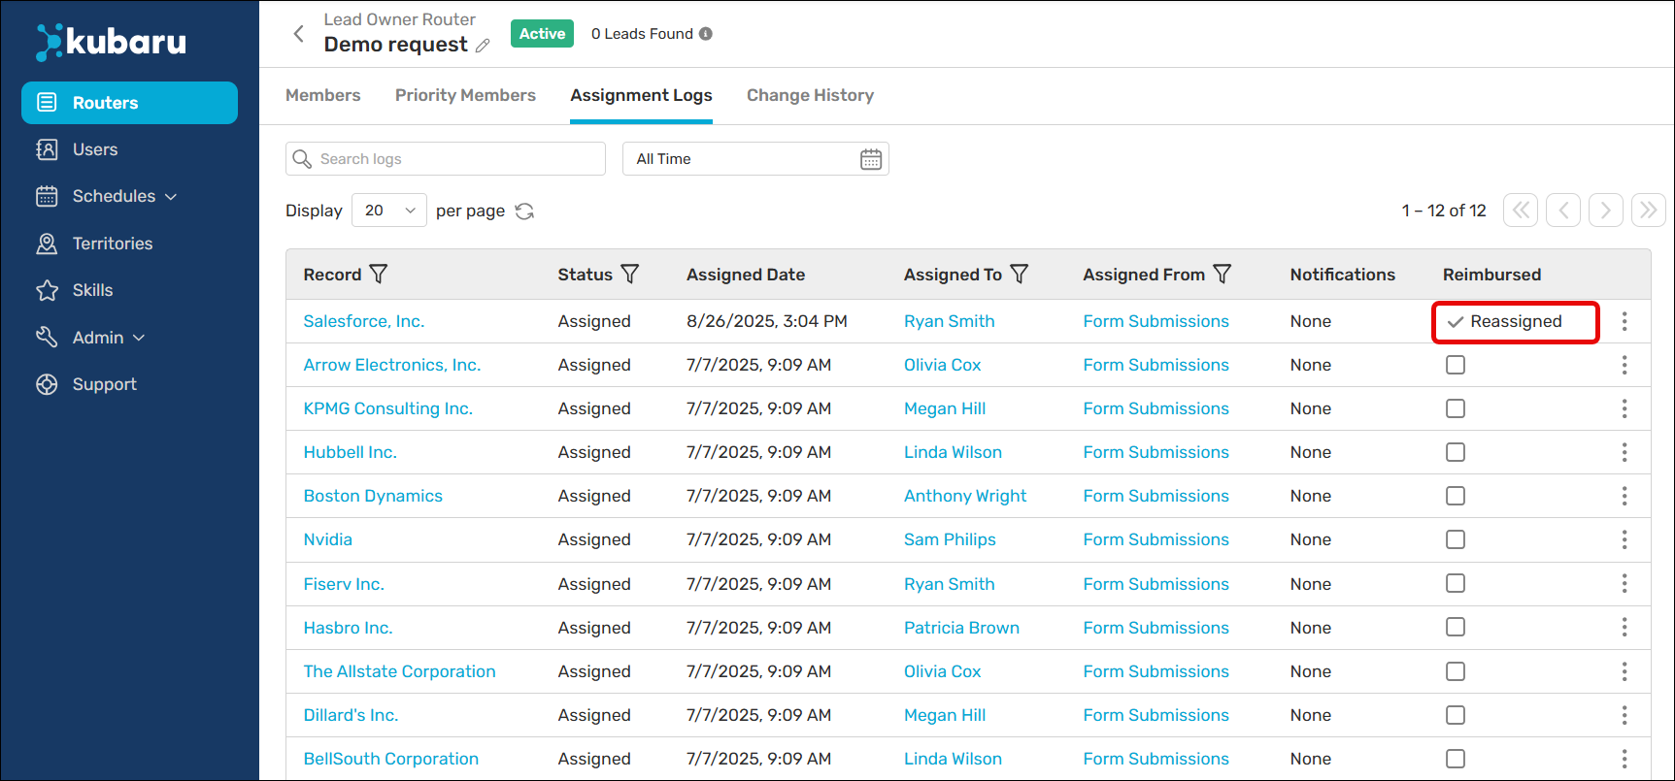Open assignee Sam Philips' link
Image resolution: width=1675 pixels, height=781 pixels.
click(x=950, y=539)
